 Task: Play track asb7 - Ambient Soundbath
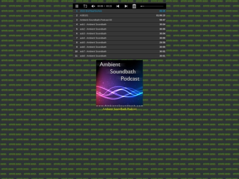119,51
